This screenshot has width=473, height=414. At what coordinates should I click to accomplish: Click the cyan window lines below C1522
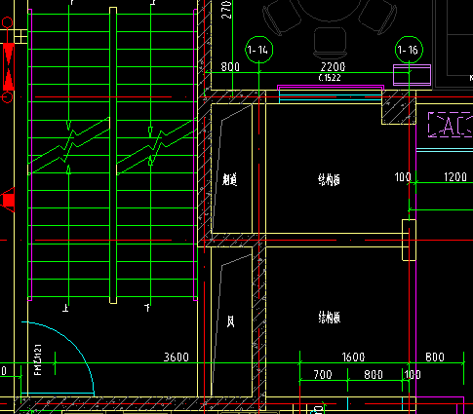point(331,98)
